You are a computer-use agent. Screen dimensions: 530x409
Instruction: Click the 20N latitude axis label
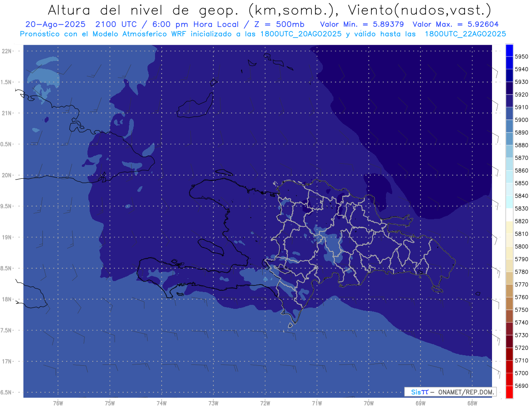click(6, 175)
